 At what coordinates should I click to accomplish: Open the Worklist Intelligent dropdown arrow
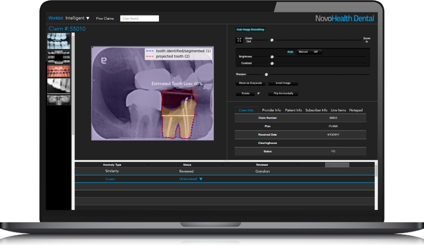(87, 18)
